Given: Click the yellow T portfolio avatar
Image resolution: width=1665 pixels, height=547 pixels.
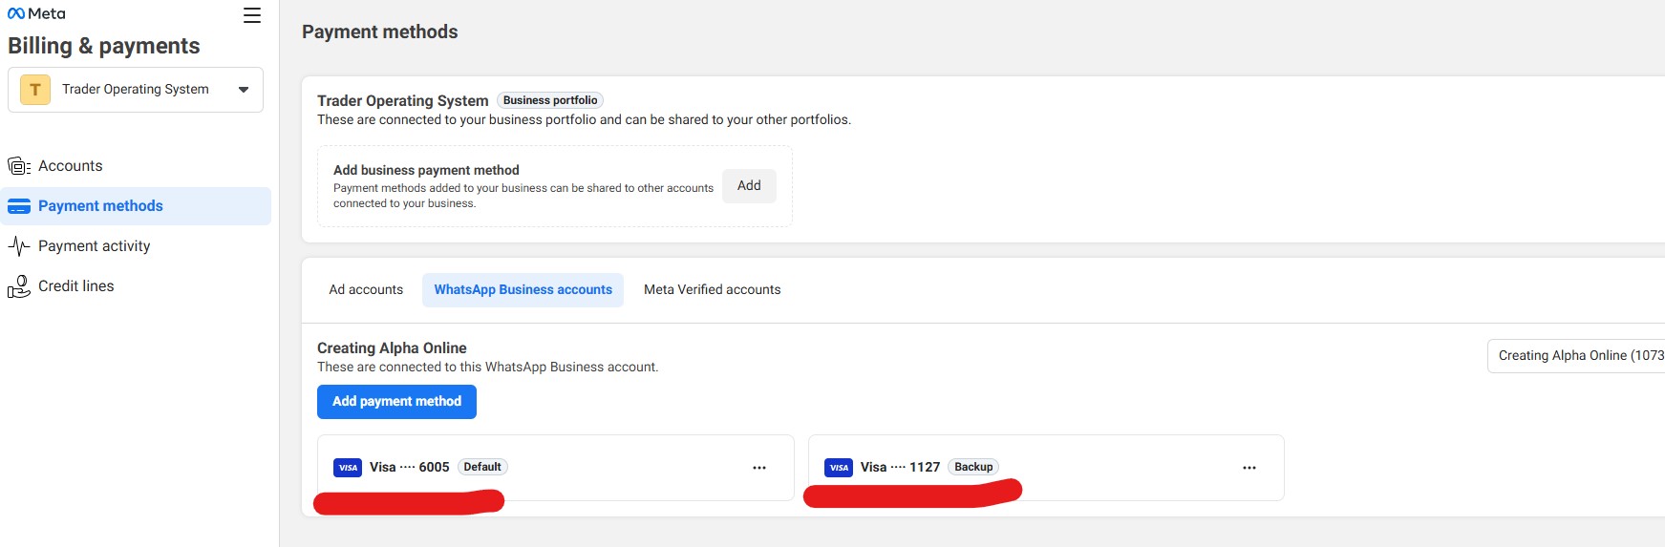Looking at the screenshot, I should coord(35,90).
